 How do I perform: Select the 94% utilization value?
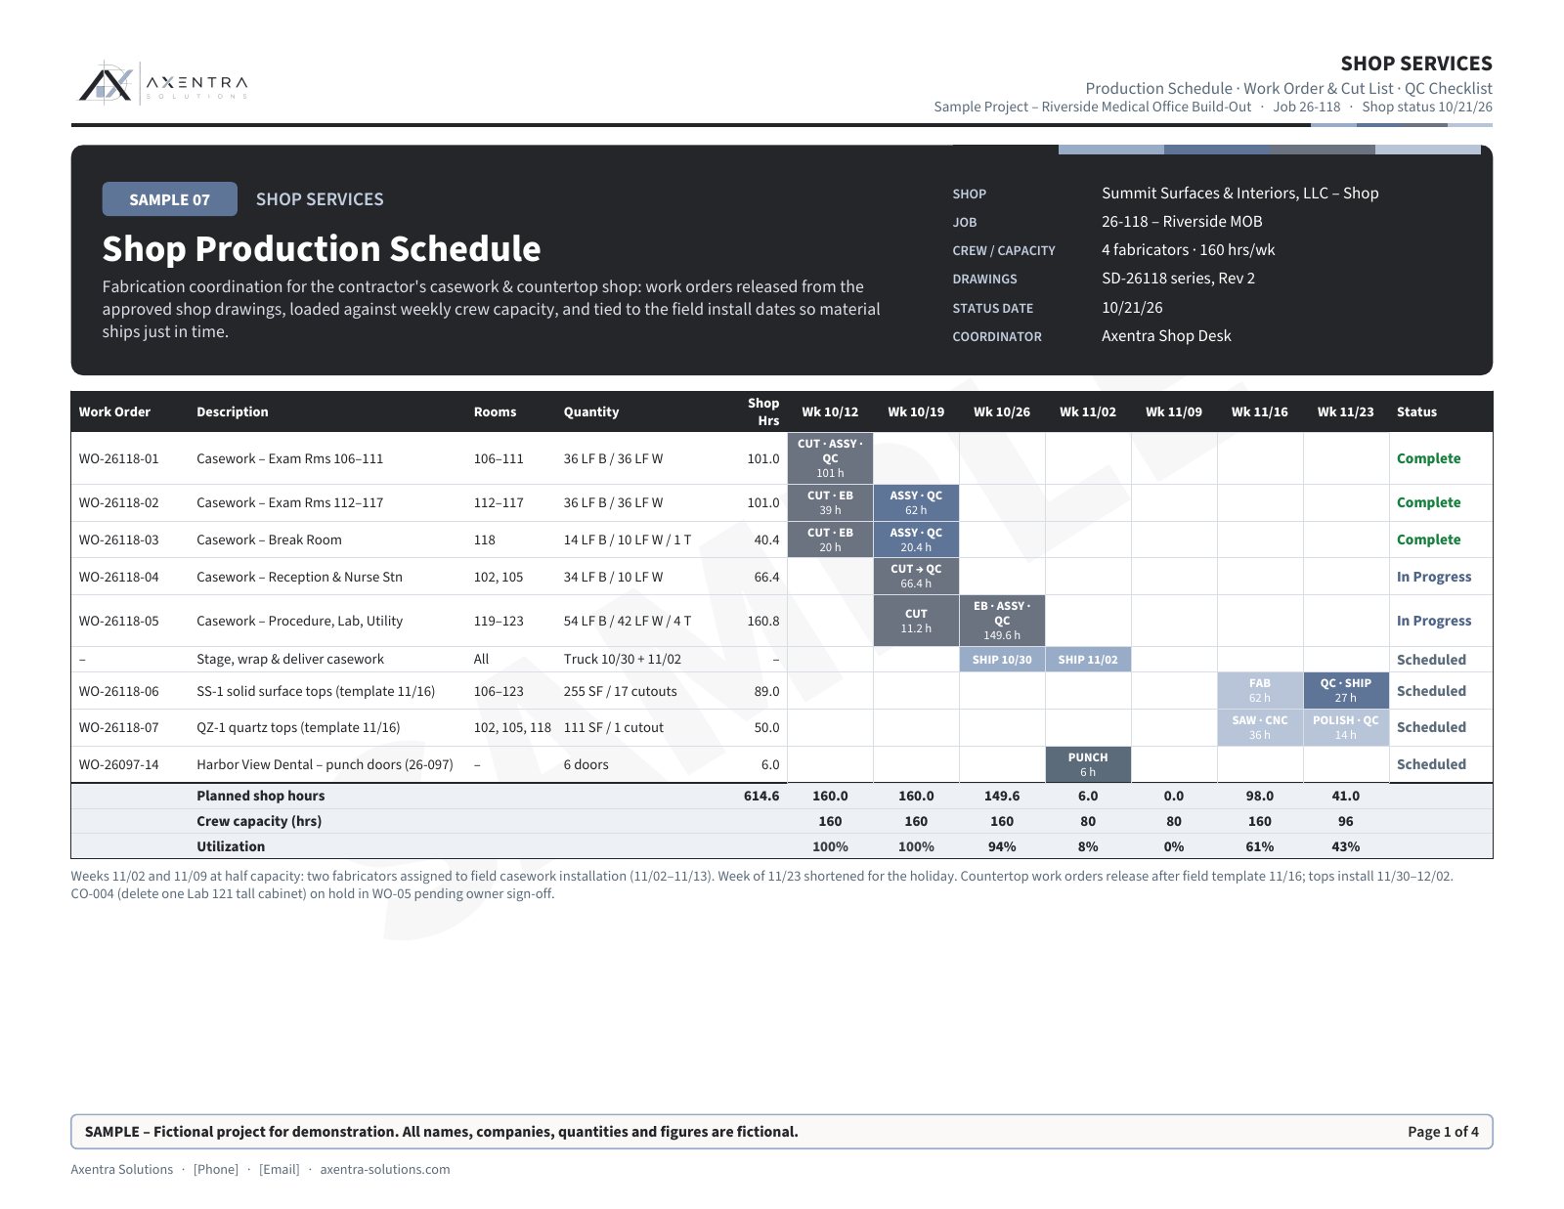click(1002, 846)
